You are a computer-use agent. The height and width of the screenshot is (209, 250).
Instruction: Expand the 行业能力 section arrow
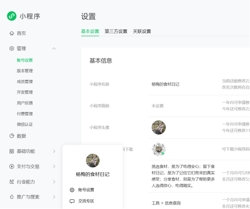pos(54,182)
